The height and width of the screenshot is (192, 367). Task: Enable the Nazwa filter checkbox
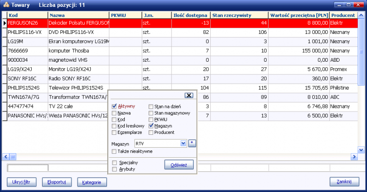tap(114, 113)
